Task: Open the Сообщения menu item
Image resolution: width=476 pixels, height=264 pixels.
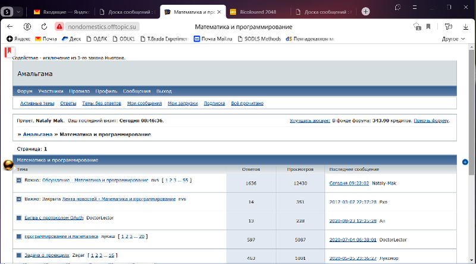Action: click(137, 91)
